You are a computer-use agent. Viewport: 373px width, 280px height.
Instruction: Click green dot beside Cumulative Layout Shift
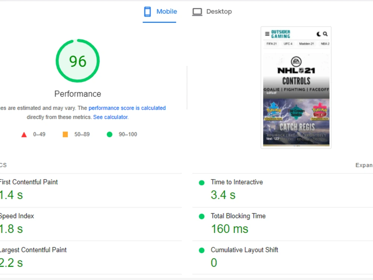[x=201, y=250]
